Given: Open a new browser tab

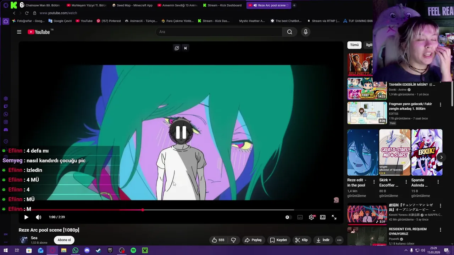Looking at the screenshot, I should point(294,5).
